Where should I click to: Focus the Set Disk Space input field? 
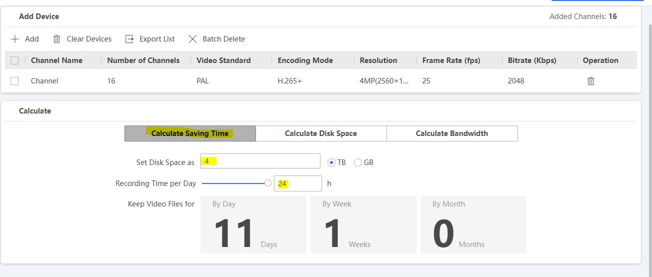point(260,161)
